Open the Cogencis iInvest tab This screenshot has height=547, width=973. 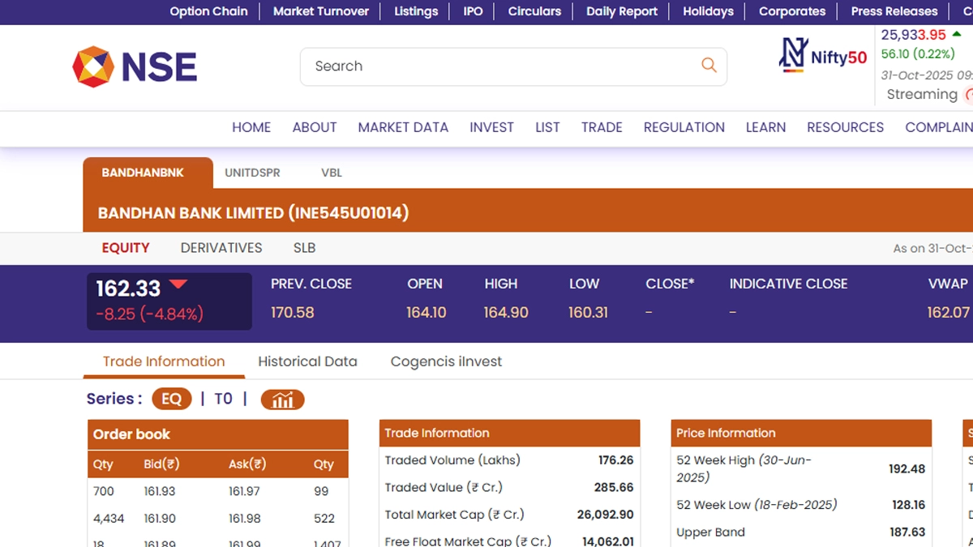tap(446, 361)
